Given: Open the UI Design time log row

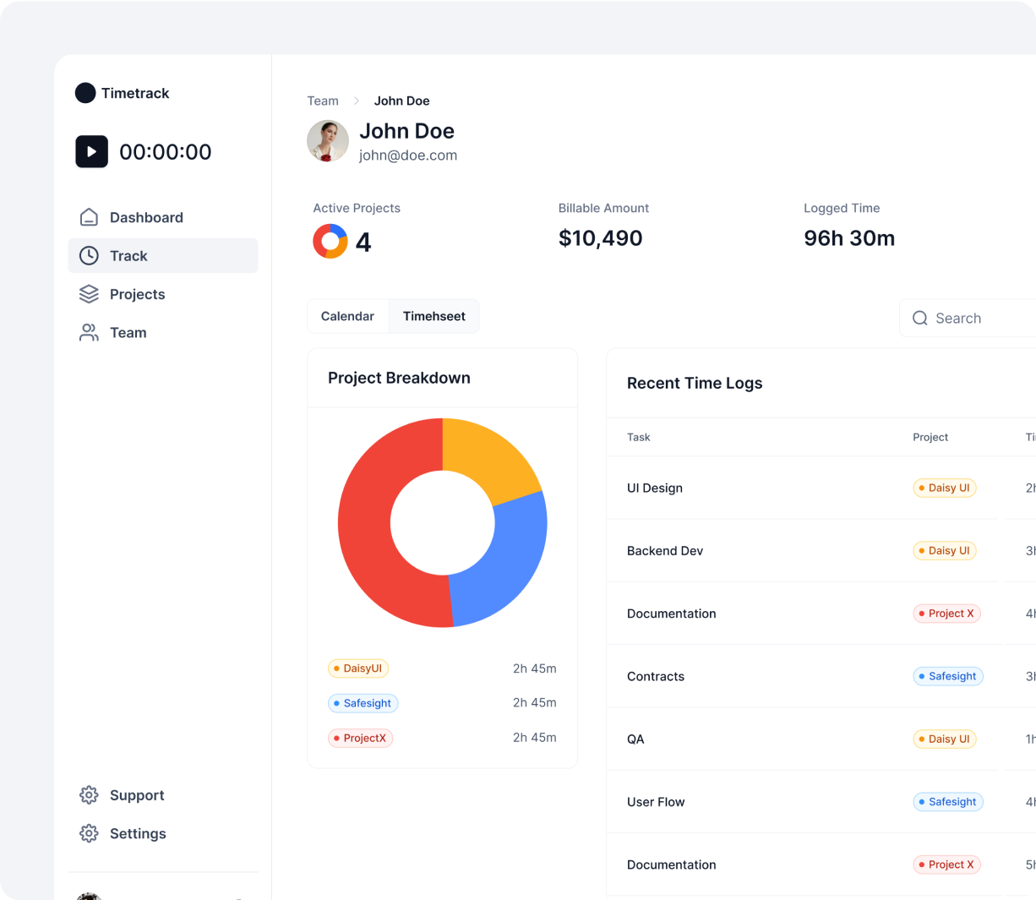Looking at the screenshot, I should click(655, 488).
